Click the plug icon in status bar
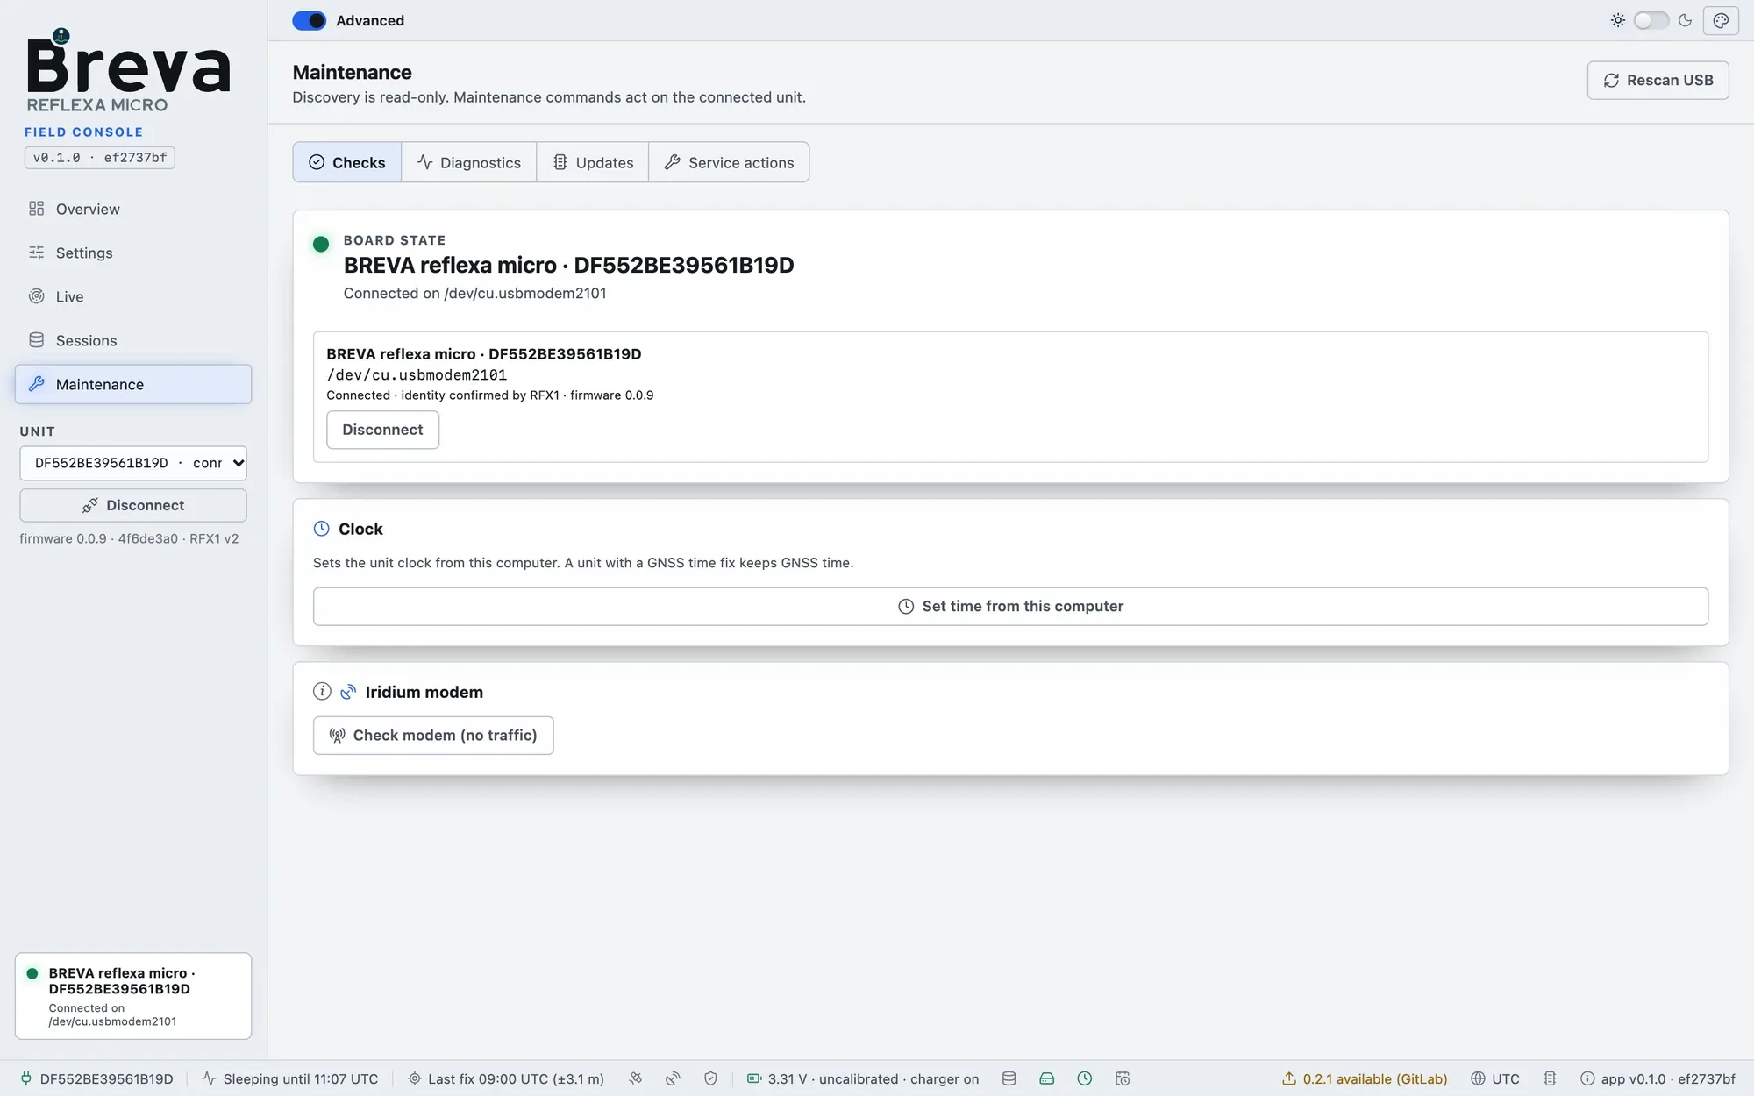Image resolution: width=1754 pixels, height=1096 pixels. point(26,1078)
